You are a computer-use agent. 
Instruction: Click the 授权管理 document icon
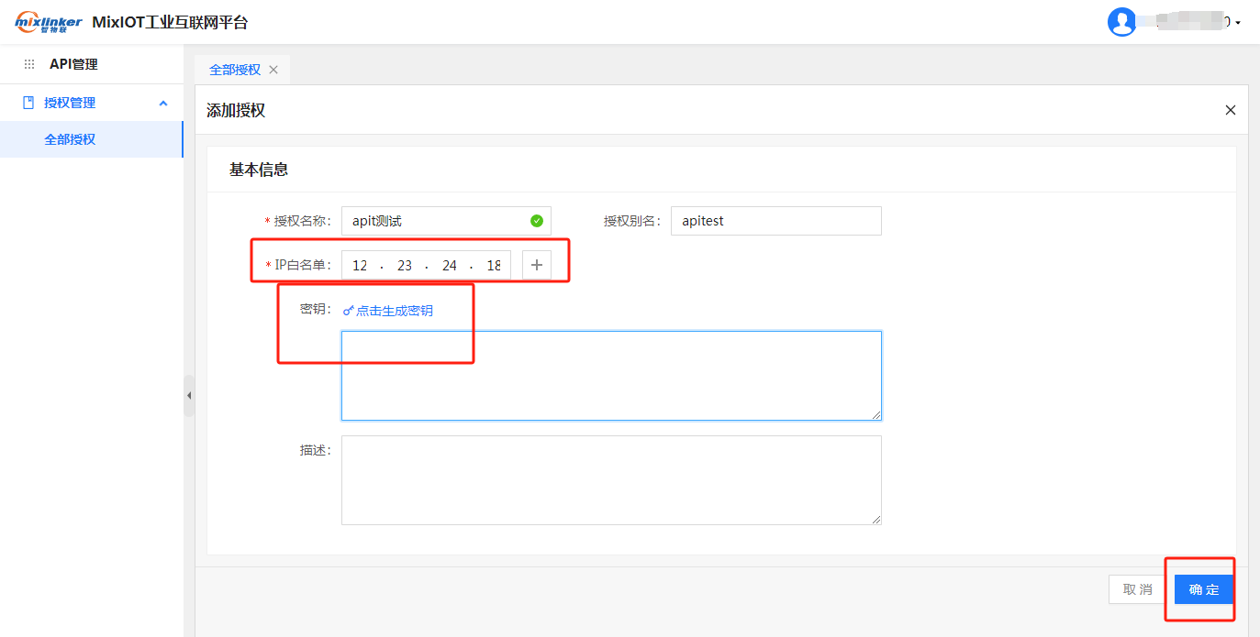pyautogui.click(x=28, y=103)
